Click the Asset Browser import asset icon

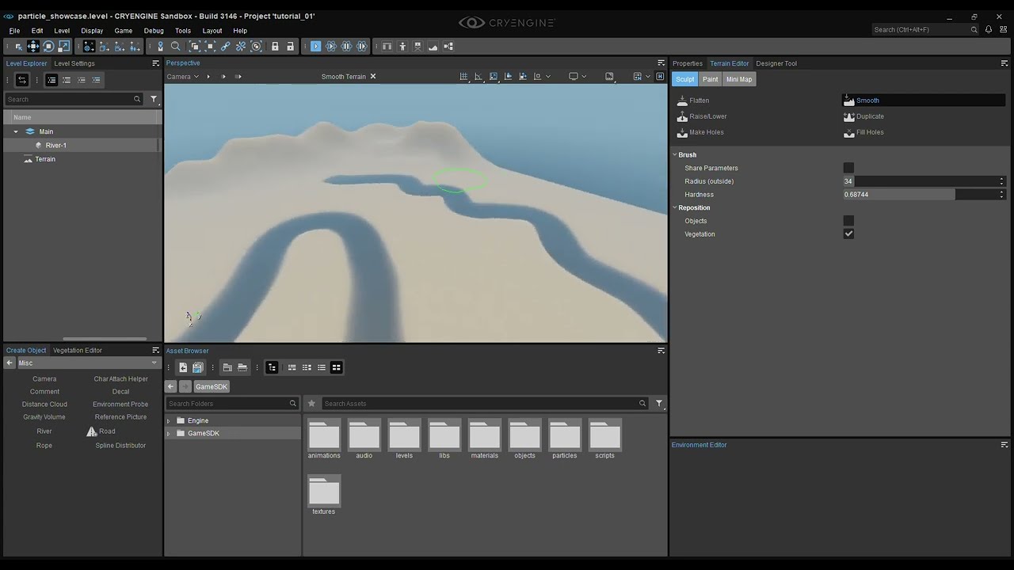click(x=183, y=367)
